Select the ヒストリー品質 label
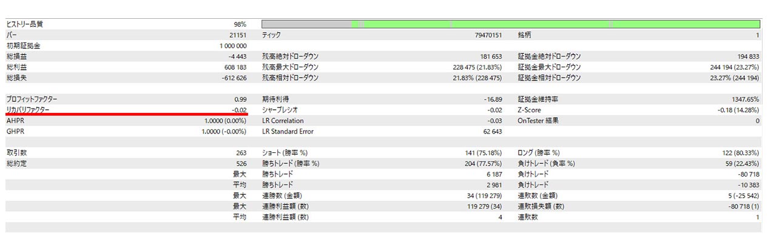Viewport: 768px width, 250px height. [25, 24]
